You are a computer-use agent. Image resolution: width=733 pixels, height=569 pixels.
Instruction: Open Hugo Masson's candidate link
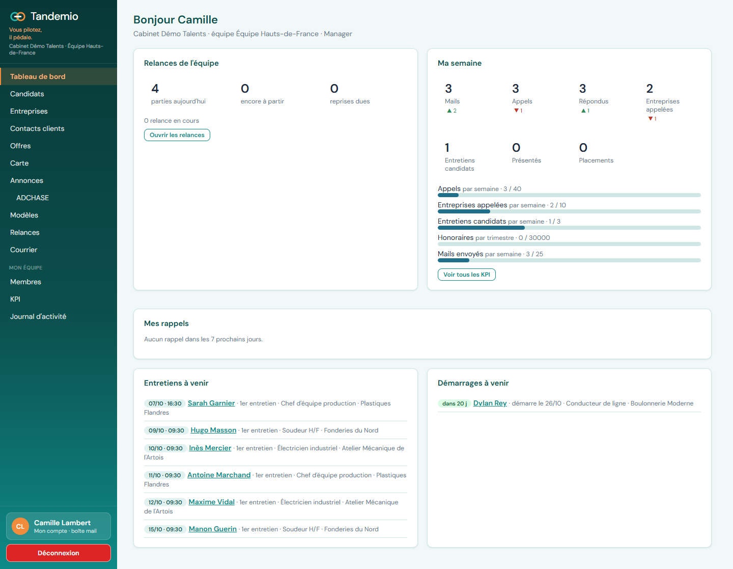click(x=213, y=430)
